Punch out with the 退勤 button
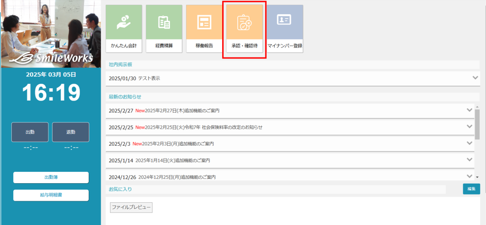Screen dimensions: 486x225 point(71,132)
